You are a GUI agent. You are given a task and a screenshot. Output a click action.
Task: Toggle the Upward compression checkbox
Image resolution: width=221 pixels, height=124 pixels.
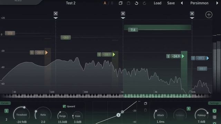point(64,106)
